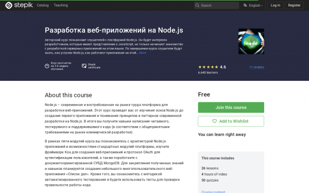This screenshot has height=193, width=309.
Task: Click the course title heading text
Action: tap(114, 30)
